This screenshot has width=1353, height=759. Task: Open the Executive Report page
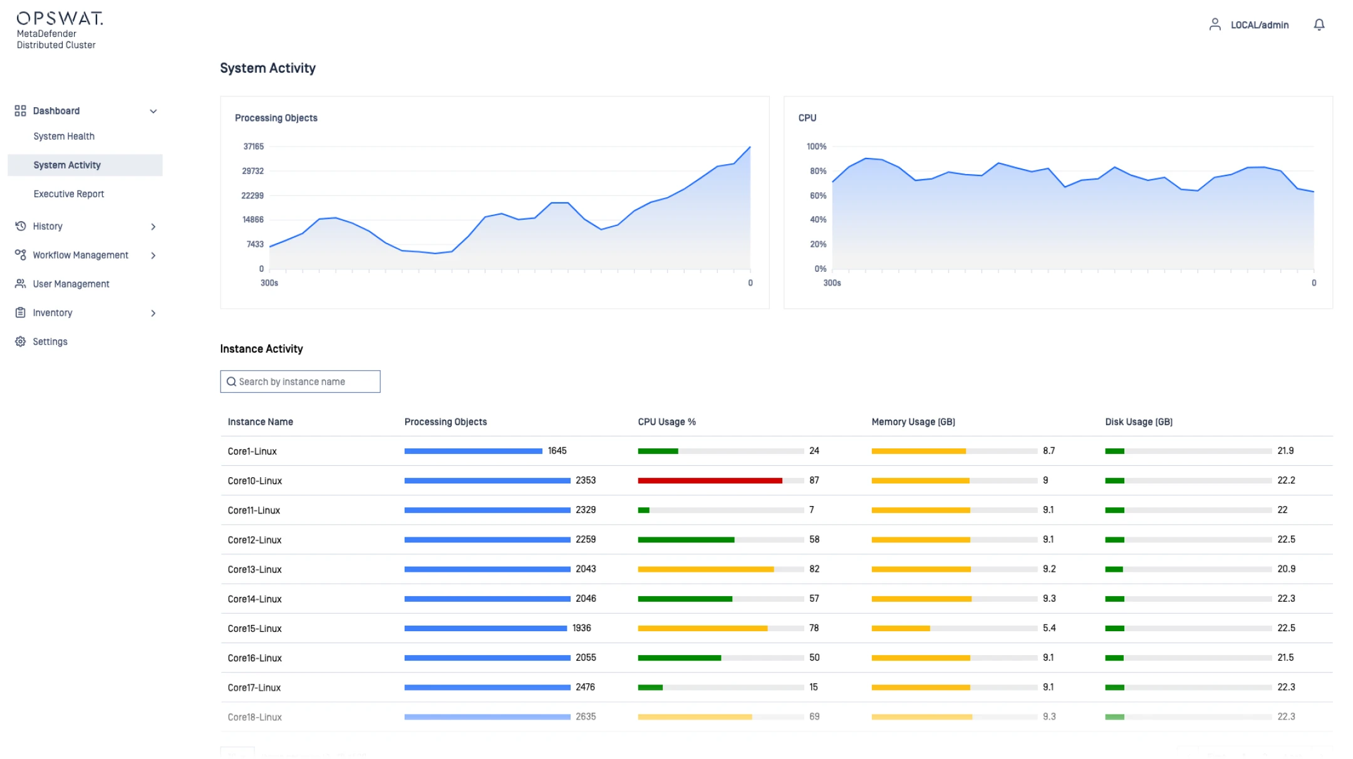pyautogui.click(x=69, y=194)
